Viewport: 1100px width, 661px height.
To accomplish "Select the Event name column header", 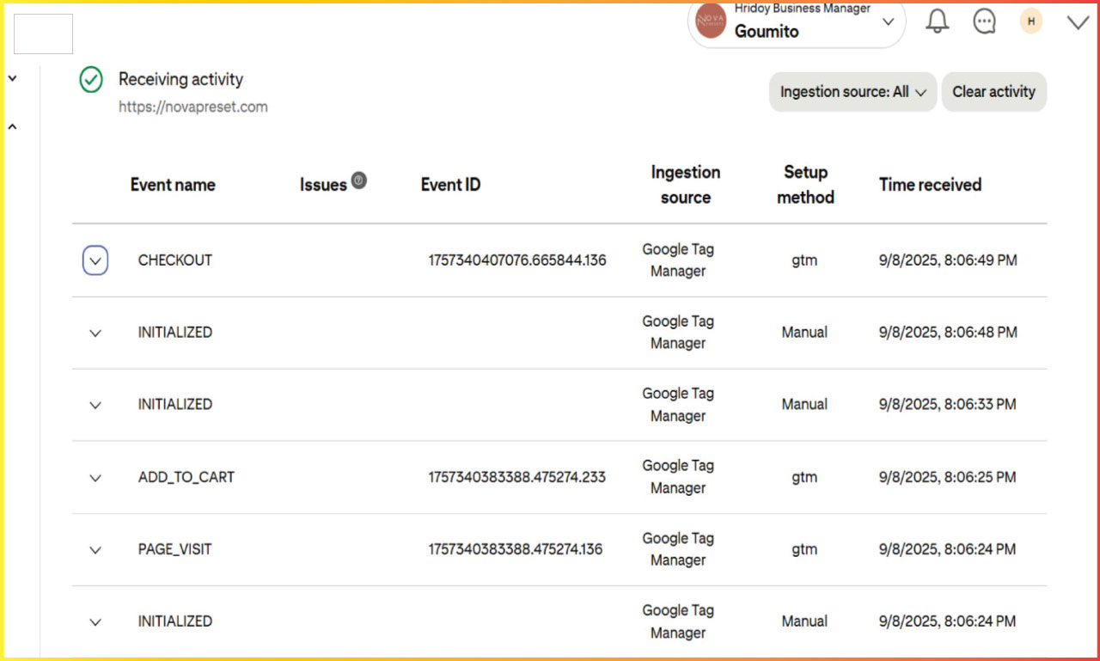I will click(173, 184).
